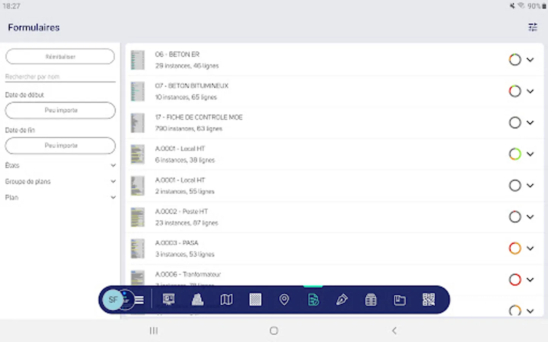Click the green progress circle for A.0001 - Local HT, 6 instances
The width and height of the screenshot is (548, 342).
(x=515, y=154)
